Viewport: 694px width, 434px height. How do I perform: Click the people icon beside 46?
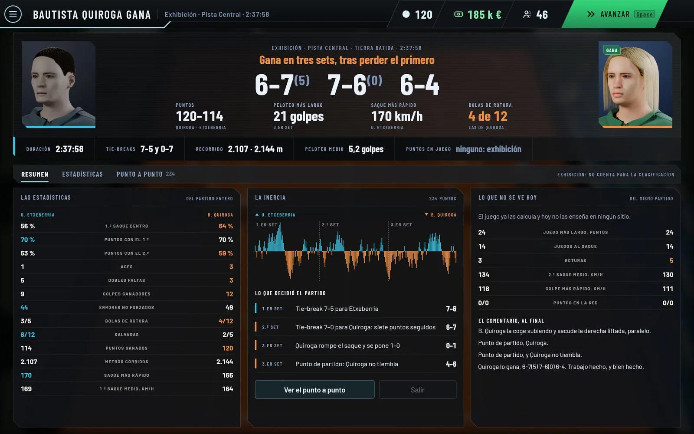(x=527, y=14)
